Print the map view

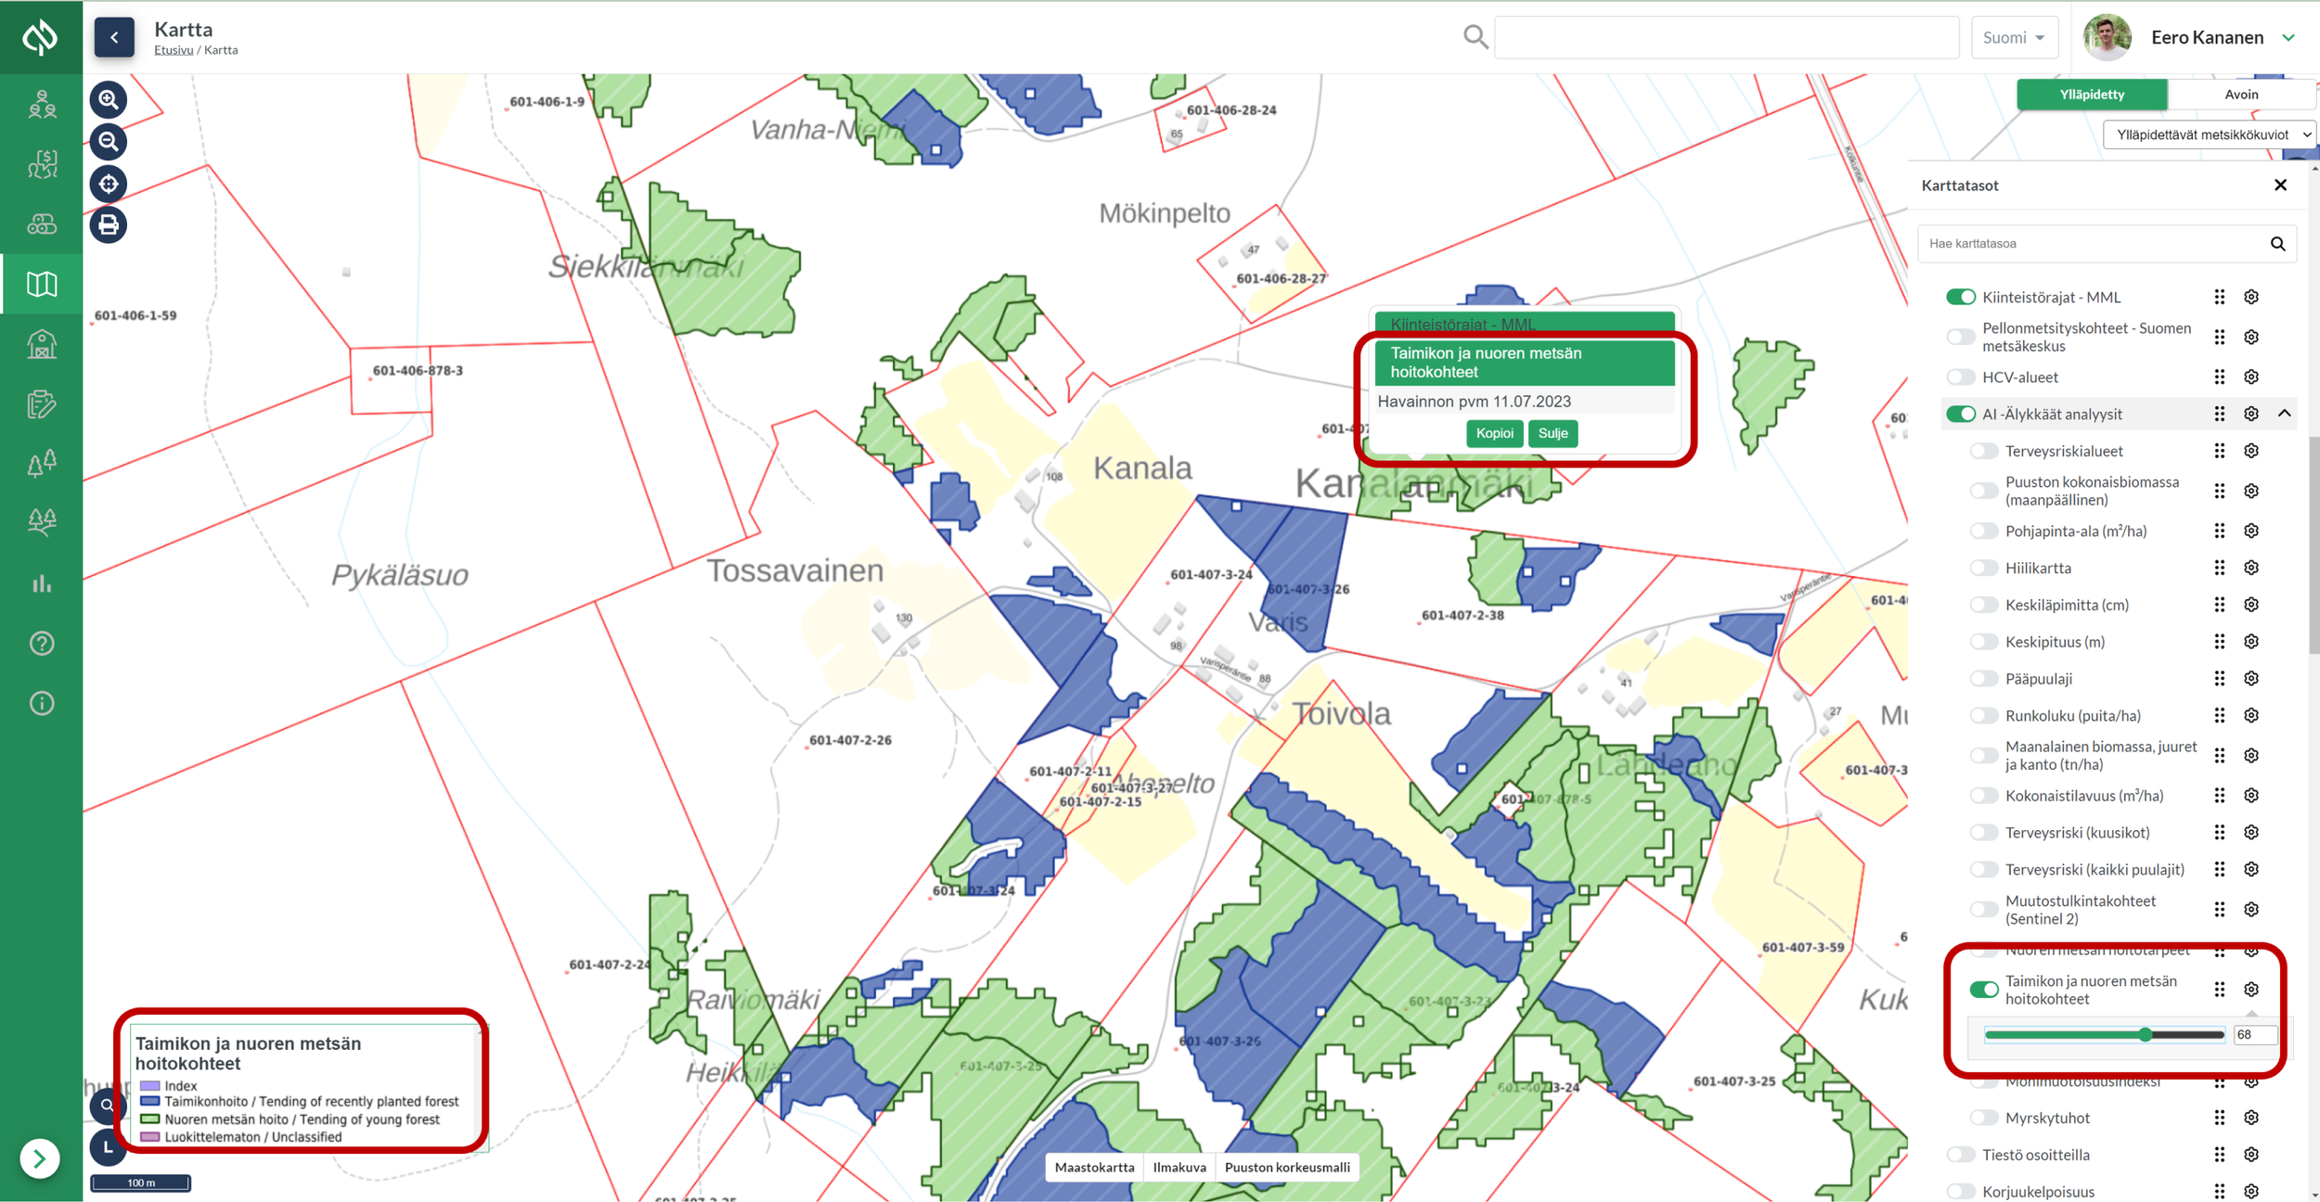[109, 224]
